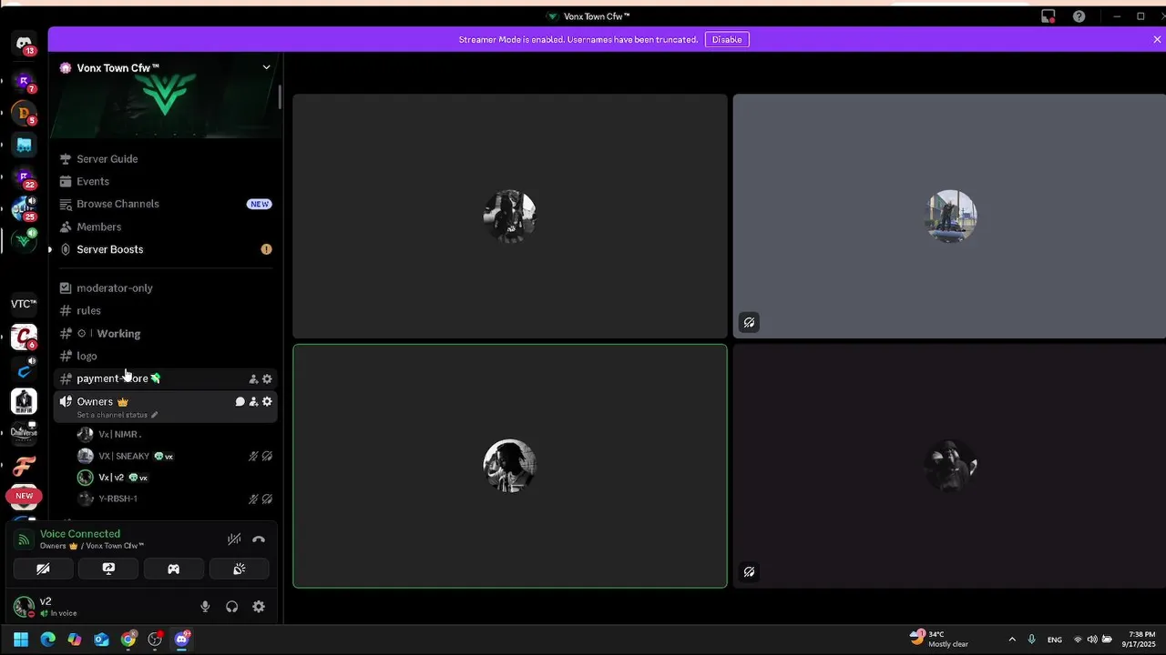Dismiss the Streamer Mode banner
Image resolution: width=1166 pixels, height=655 pixels.
(1157, 40)
